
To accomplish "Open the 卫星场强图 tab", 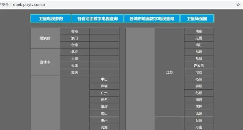I will pyautogui.click(x=197, y=19).
